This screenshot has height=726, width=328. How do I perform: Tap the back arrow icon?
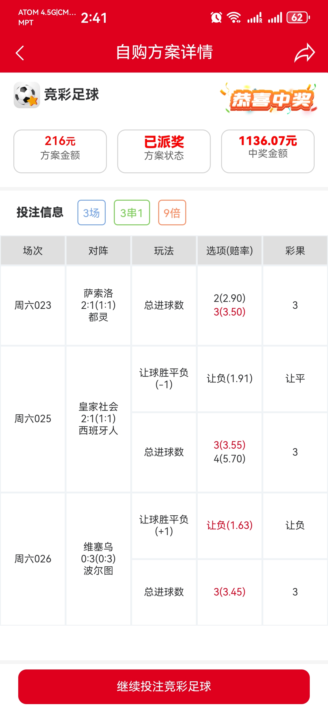(20, 53)
